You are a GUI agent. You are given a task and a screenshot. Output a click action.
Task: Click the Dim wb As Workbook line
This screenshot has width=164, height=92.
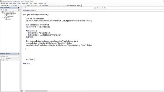coord(35,19)
